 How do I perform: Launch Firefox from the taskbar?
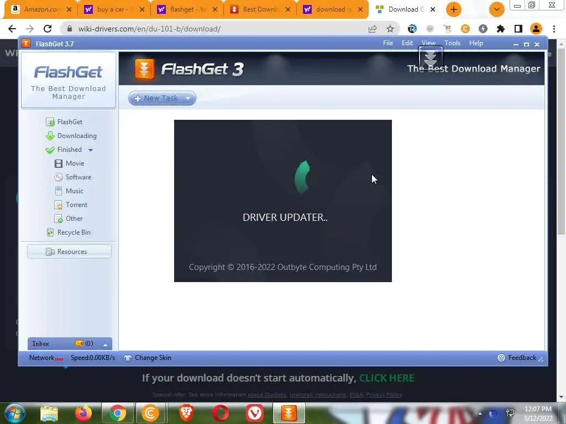click(x=83, y=413)
